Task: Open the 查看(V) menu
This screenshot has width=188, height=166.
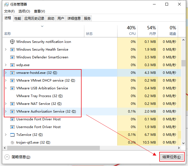Action: pyautogui.click(x=39, y=11)
